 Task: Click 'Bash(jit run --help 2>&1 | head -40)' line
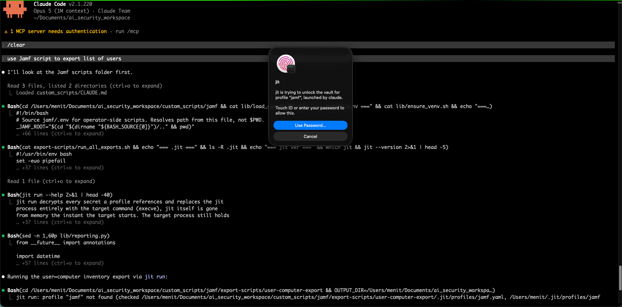tap(60, 195)
